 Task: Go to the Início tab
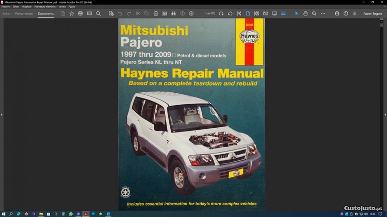[7, 13]
